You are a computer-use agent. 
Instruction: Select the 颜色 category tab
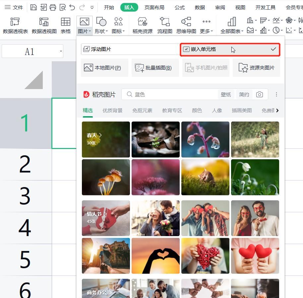point(197,111)
